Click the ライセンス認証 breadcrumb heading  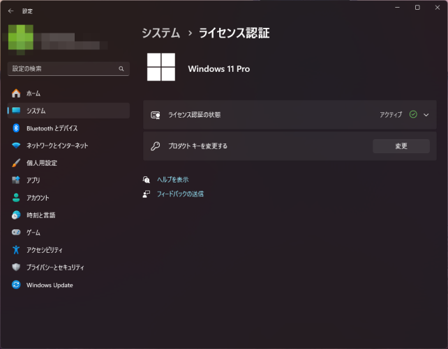click(234, 33)
